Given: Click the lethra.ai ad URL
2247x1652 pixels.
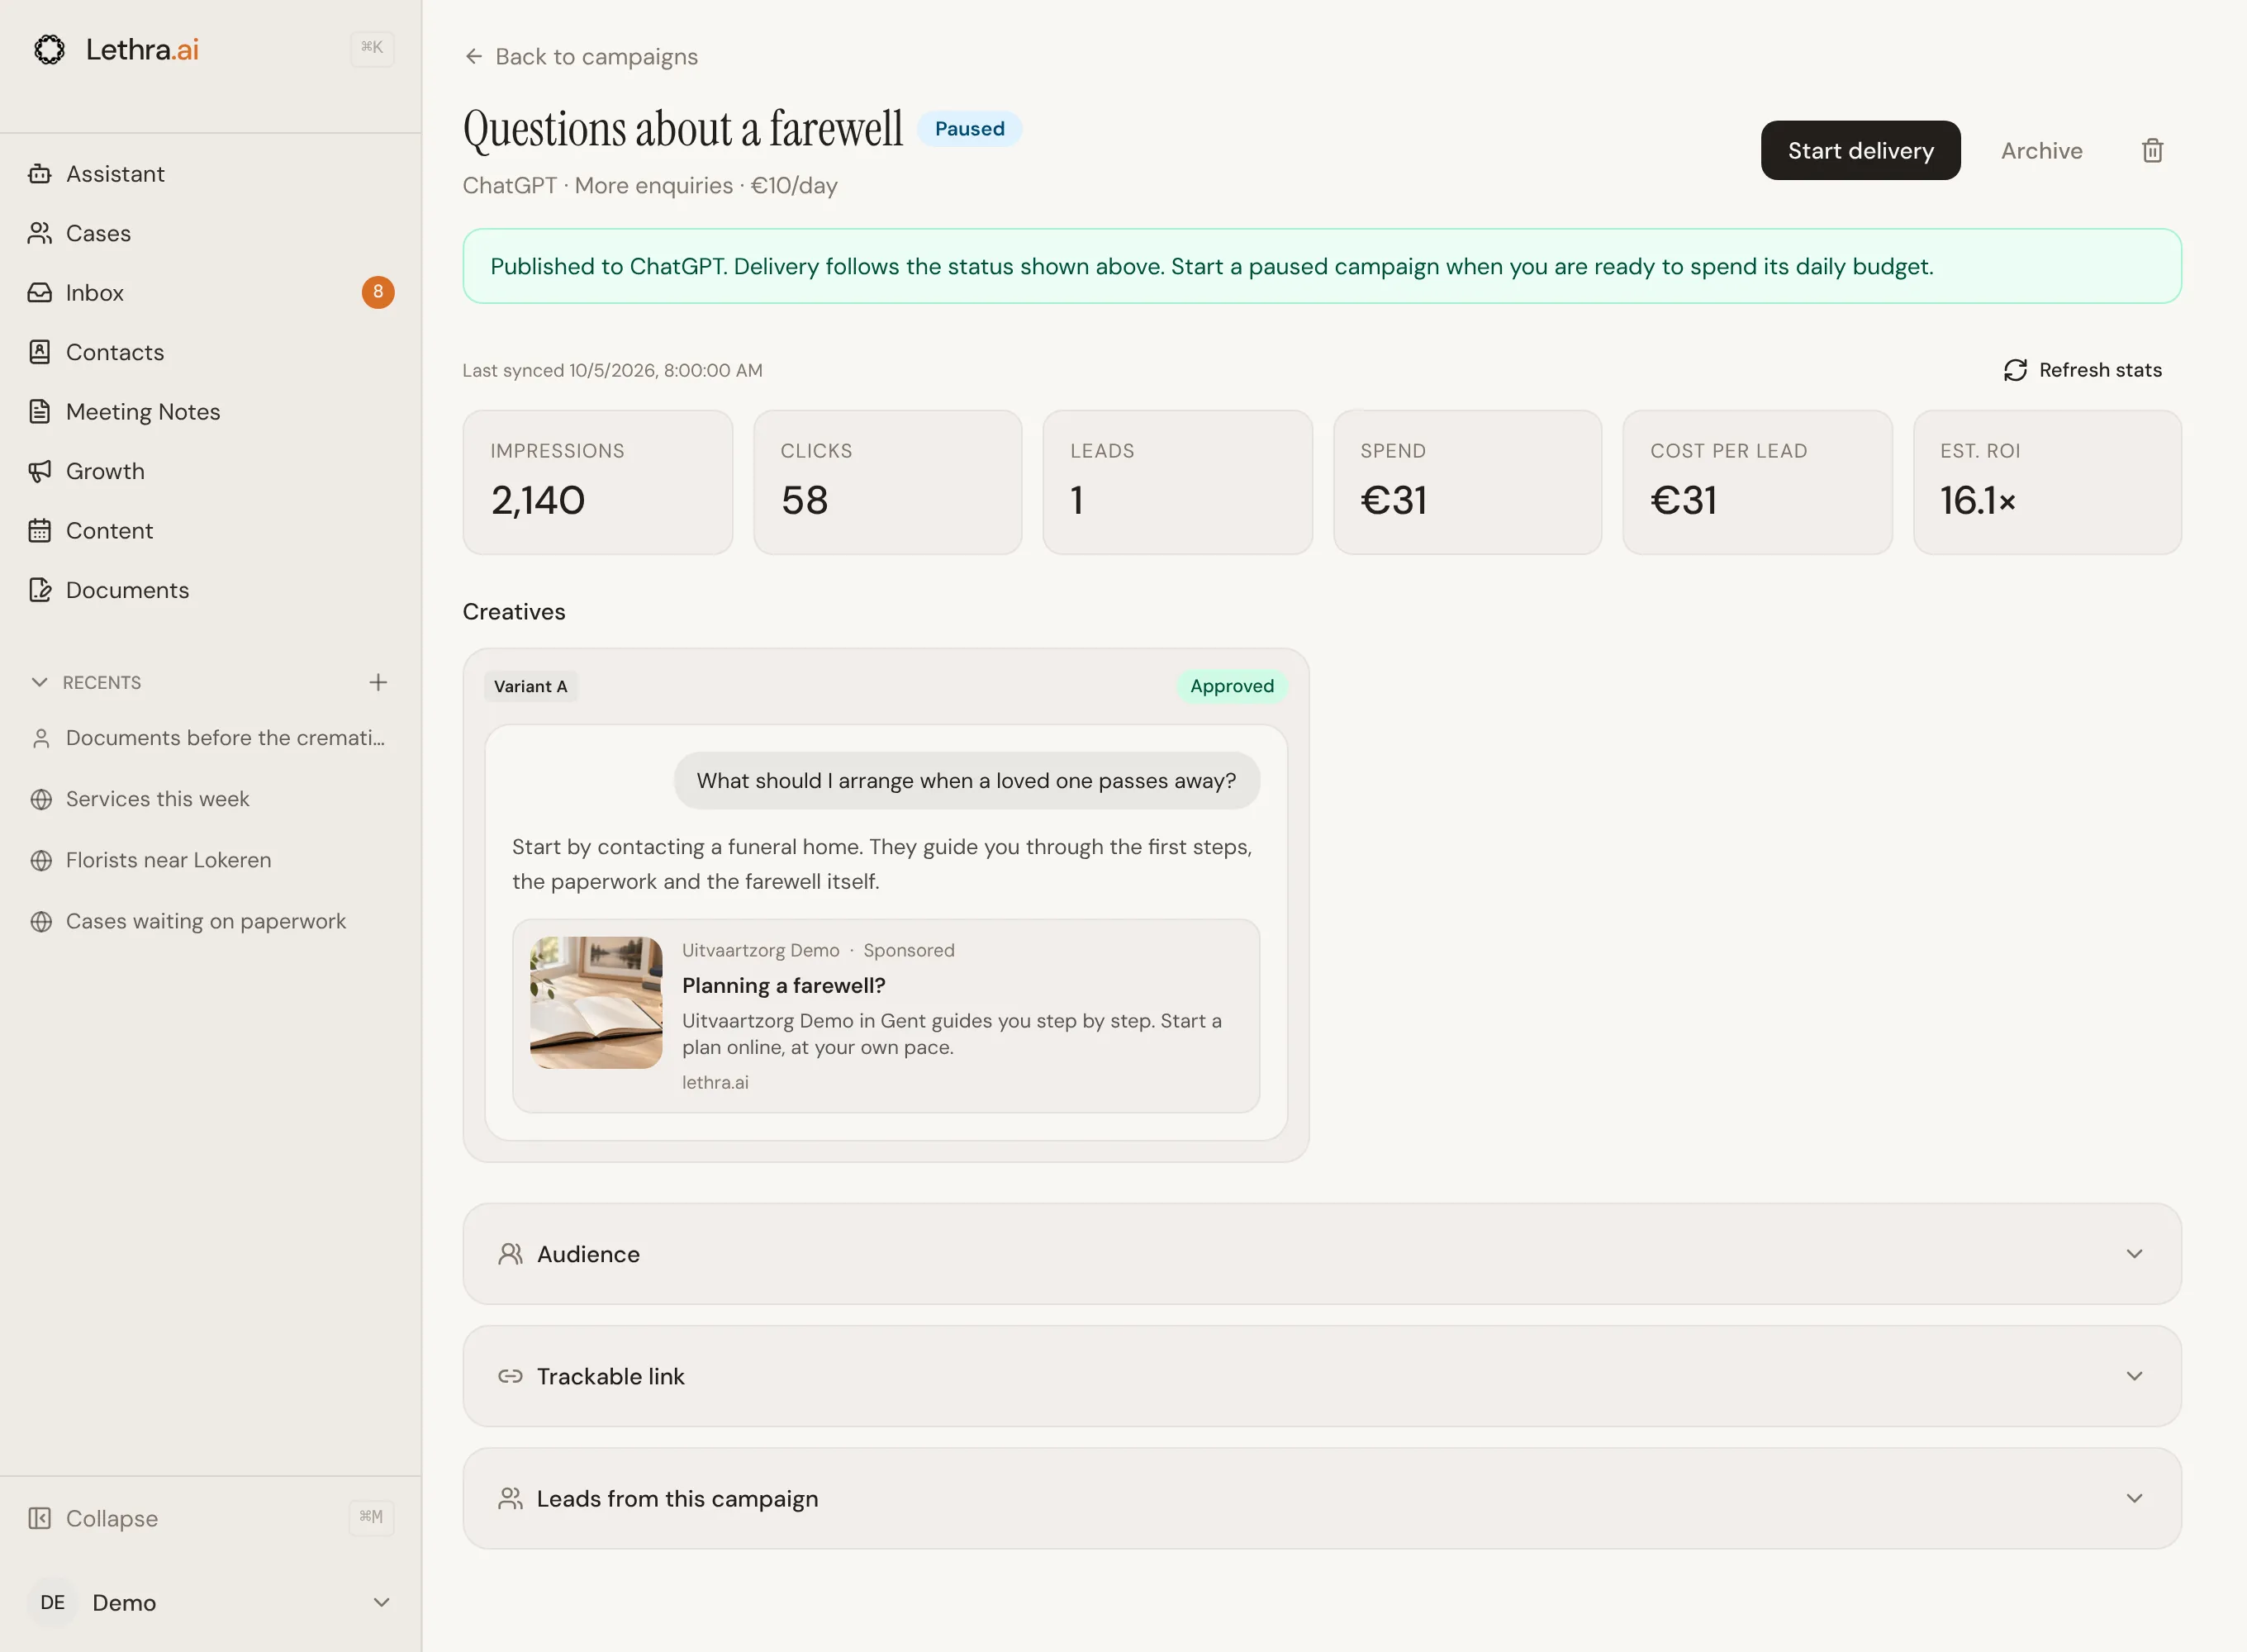Looking at the screenshot, I should [x=715, y=1082].
